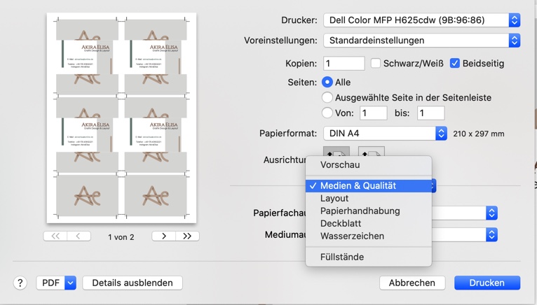Image resolution: width=537 pixels, height=305 pixels.
Task: Show previous preview page
Action: 79,236
